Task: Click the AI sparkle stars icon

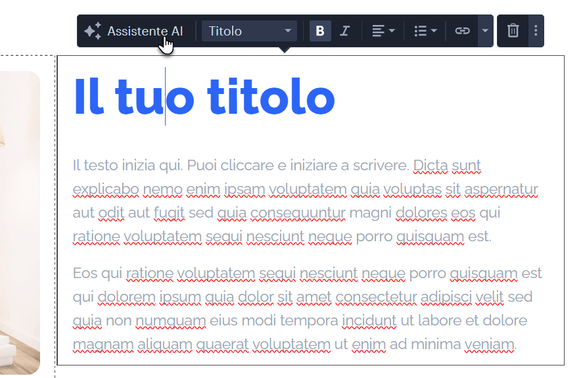Action: [x=93, y=31]
